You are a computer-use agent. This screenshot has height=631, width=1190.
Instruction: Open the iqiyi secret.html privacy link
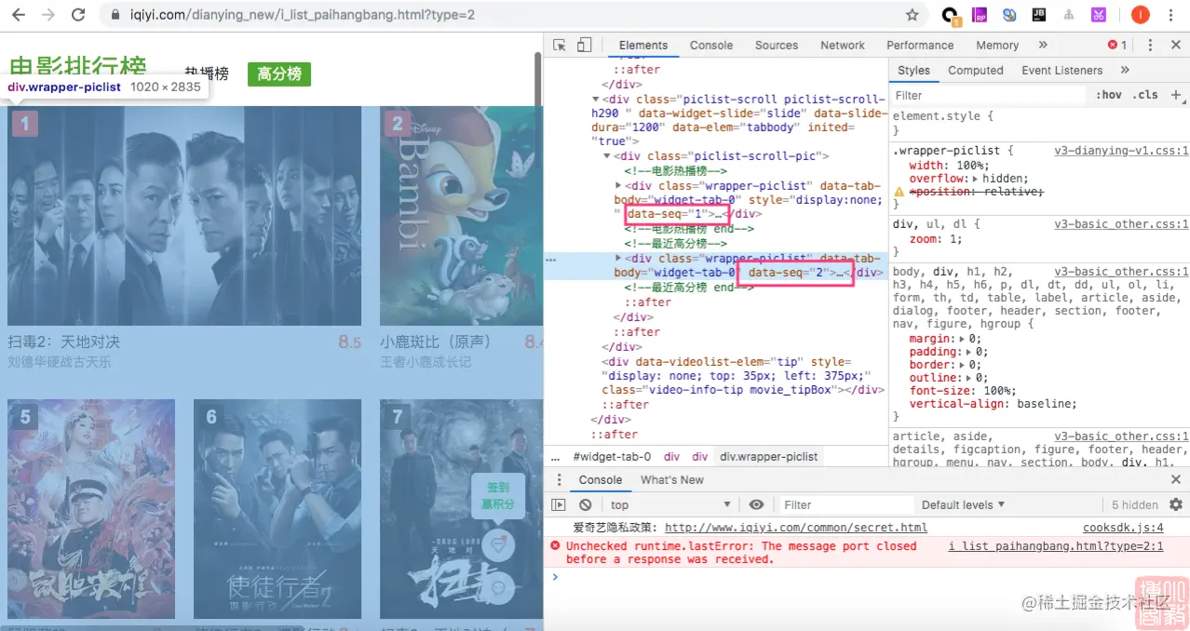(796, 528)
